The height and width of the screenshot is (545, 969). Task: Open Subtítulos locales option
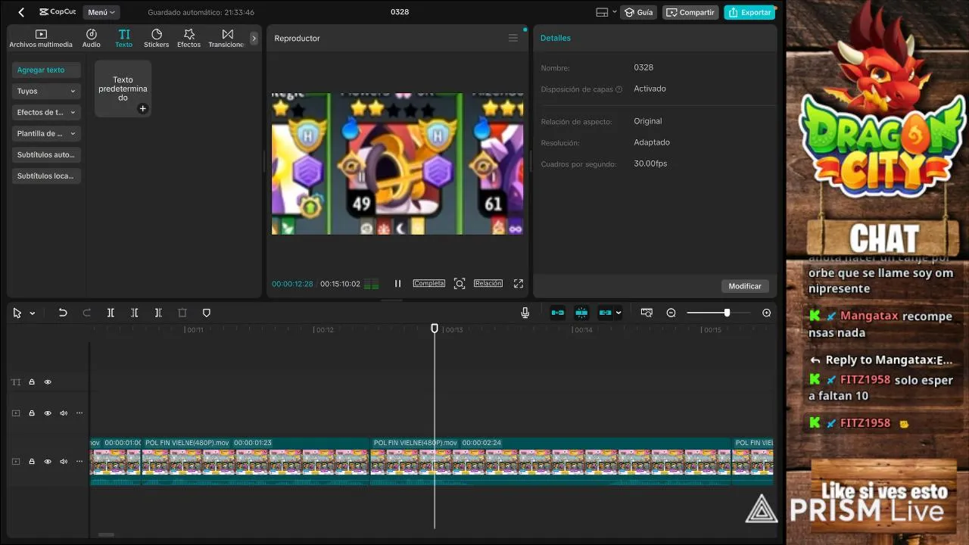46,176
